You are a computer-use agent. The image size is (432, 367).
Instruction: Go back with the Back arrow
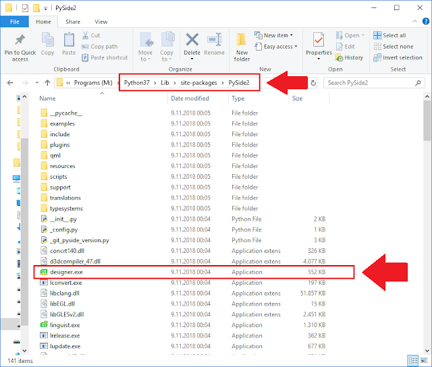(x=10, y=82)
